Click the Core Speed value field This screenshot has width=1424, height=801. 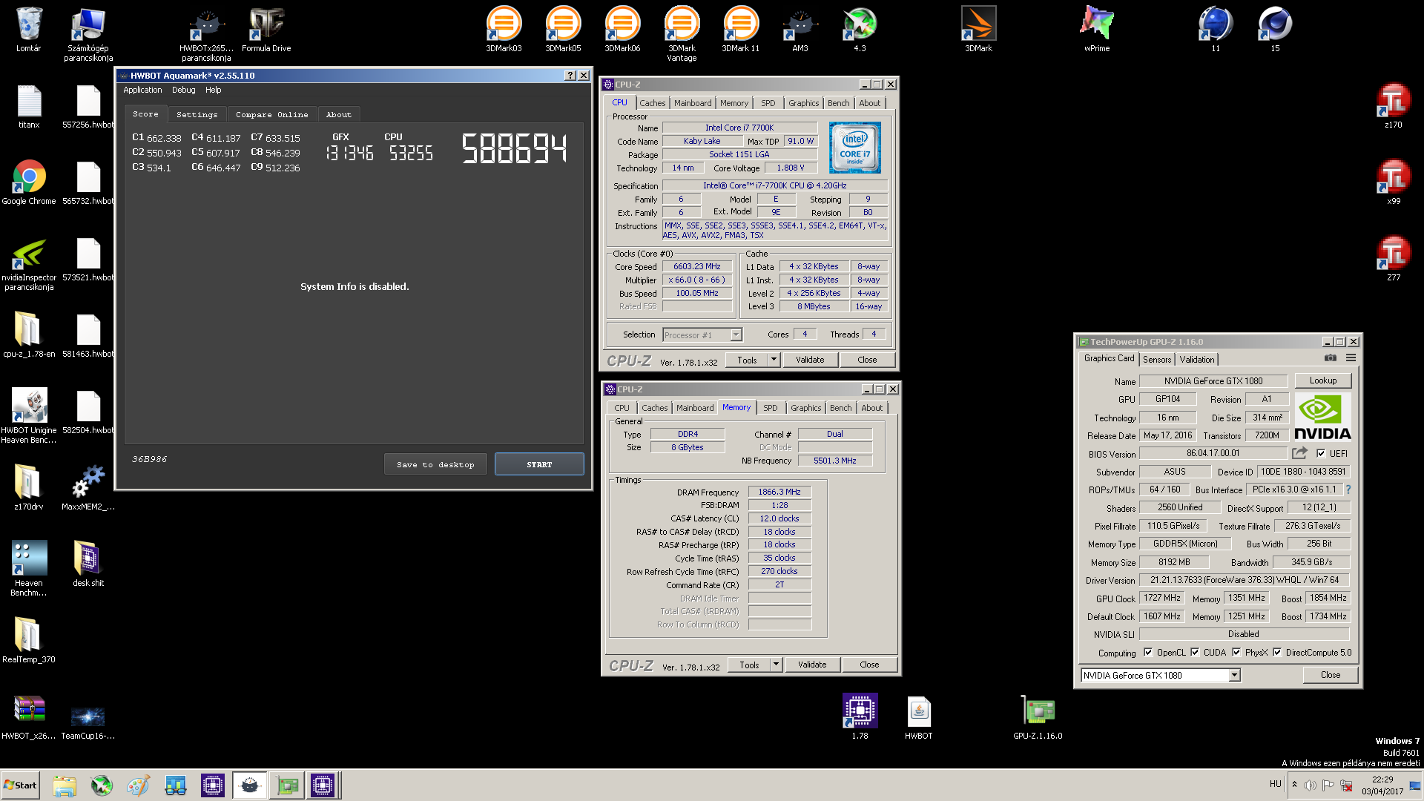click(x=697, y=266)
